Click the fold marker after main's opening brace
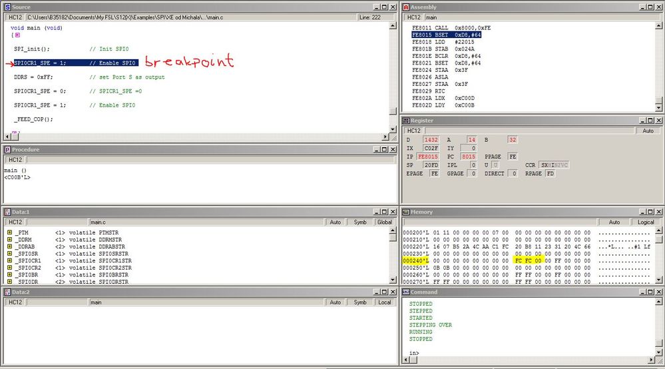Viewport: 665px width, 369px height. pyautogui.click(x=17, y=35)
